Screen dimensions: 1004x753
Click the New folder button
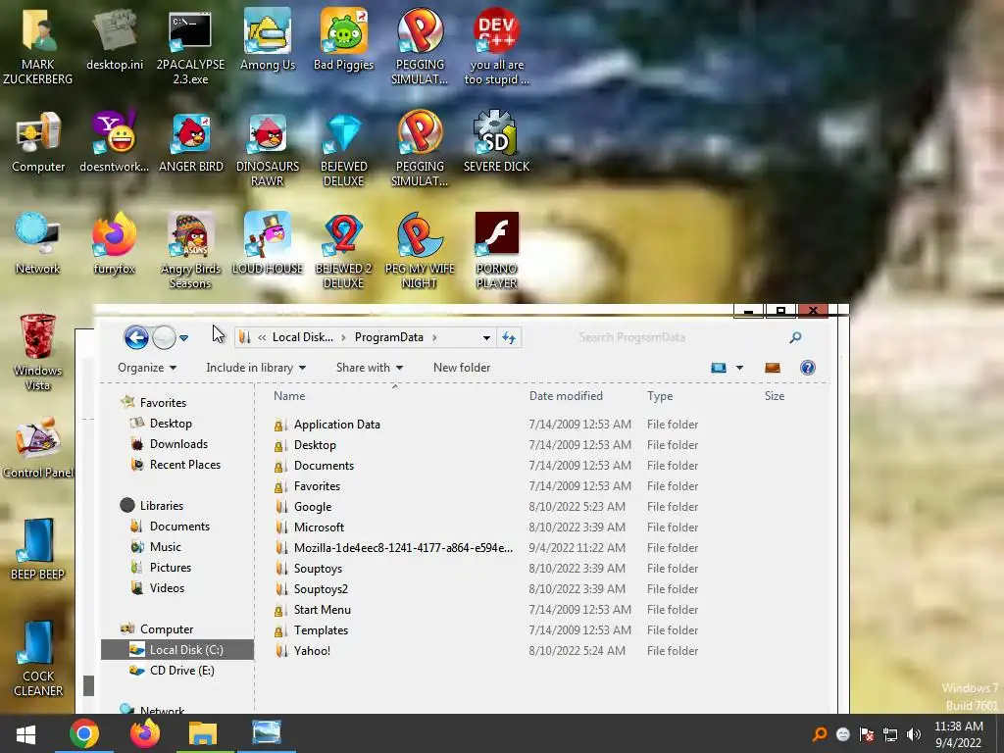[x=462, y=368]
